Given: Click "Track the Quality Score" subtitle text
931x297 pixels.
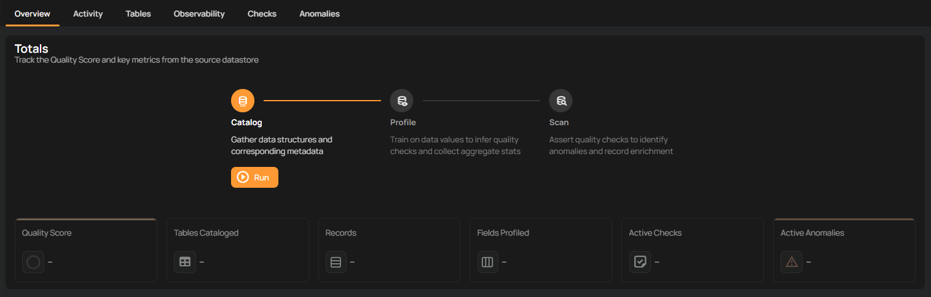Looking at the screenshot, I should tap(136, 60).
